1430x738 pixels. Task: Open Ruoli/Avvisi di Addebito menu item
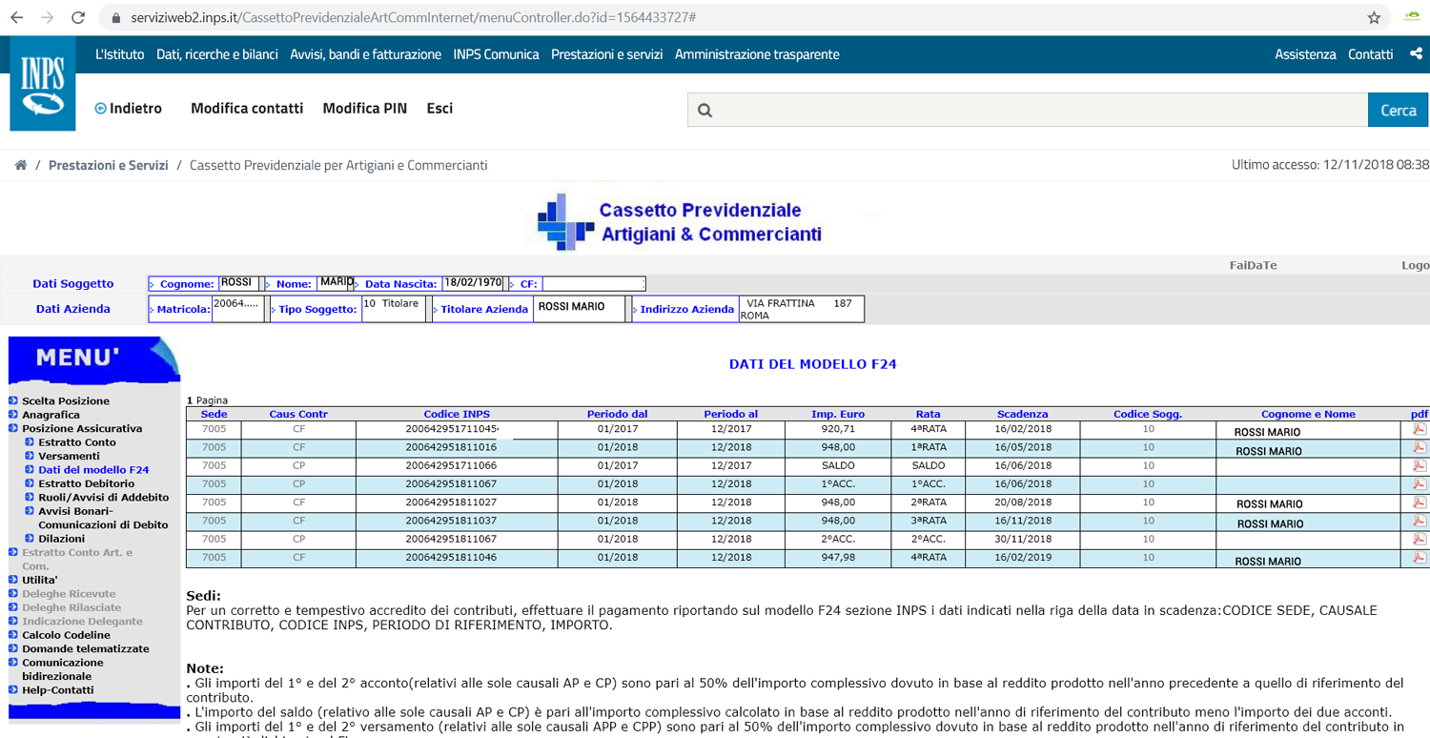[104, 498]
